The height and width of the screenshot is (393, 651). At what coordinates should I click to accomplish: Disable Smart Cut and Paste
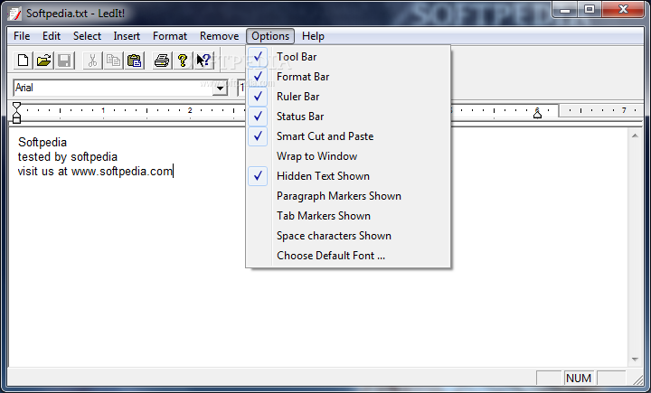348,136
